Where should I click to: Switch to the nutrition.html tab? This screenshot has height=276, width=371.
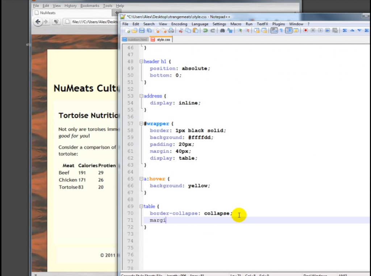[x=135, y=39]
